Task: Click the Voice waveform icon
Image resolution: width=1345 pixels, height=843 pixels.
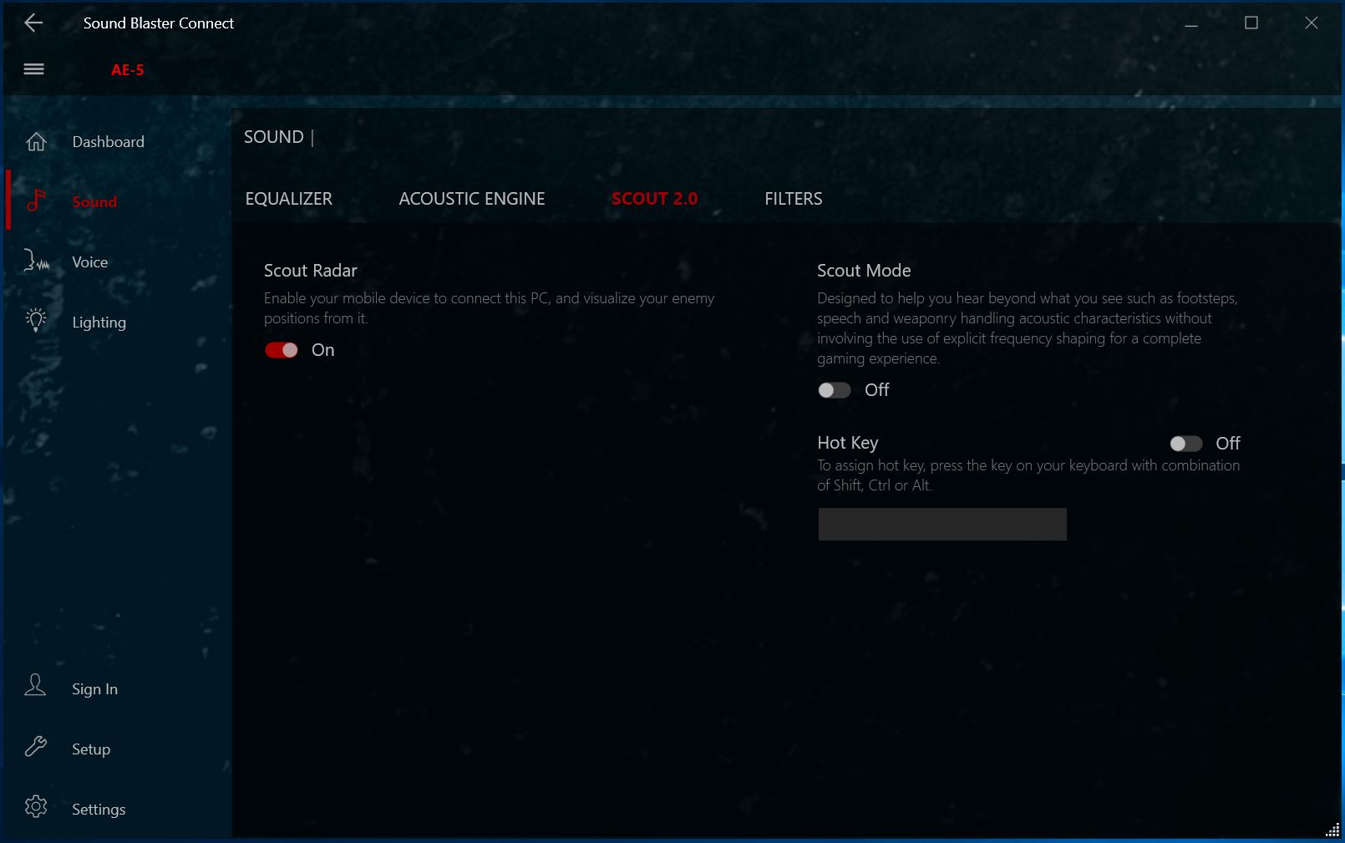Action: tap(36, 262)
